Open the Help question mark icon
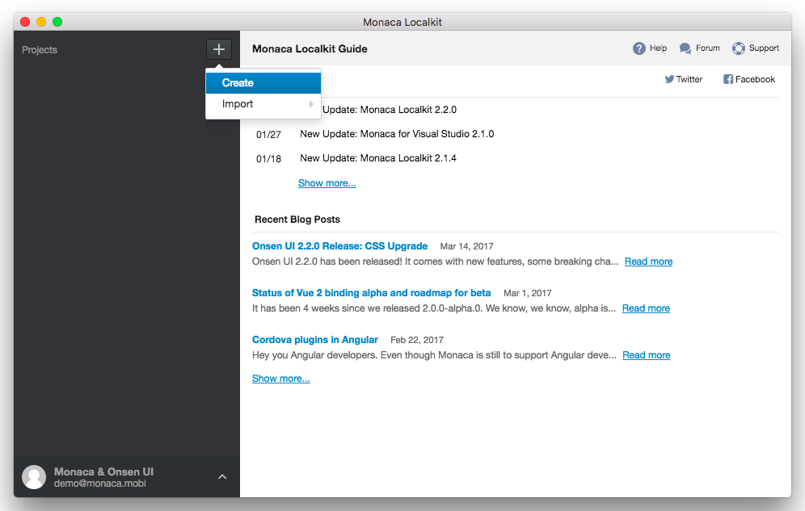The image size is (805, 511). pyautogui.click(x=639, y=48)
